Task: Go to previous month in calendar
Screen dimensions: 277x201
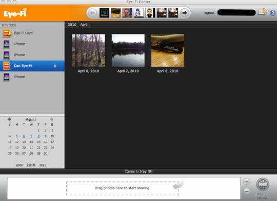Action: point(9,119)
